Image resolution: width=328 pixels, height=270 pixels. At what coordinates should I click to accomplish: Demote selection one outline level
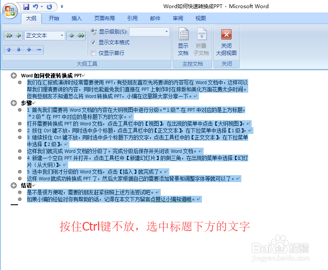tap(72, 35)
